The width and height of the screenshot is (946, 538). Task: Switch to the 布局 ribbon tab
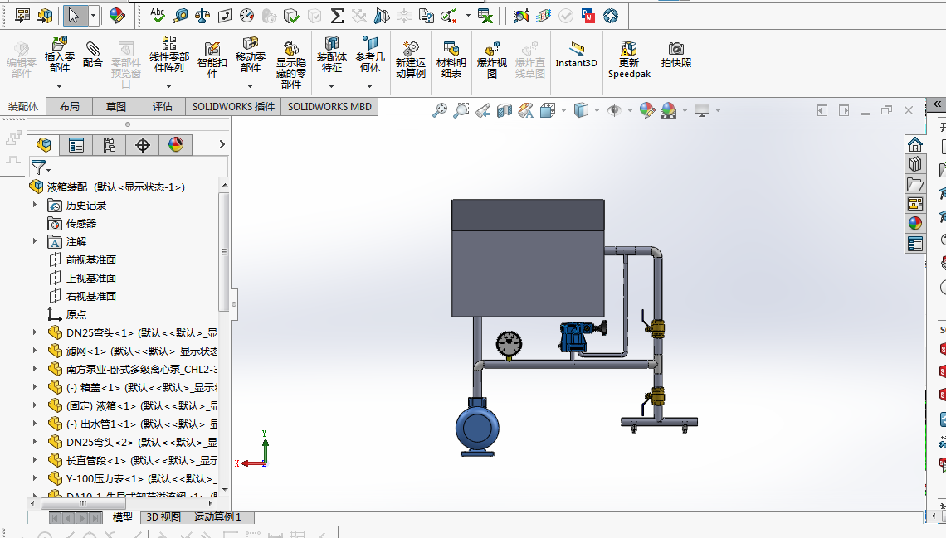(70, 107)
